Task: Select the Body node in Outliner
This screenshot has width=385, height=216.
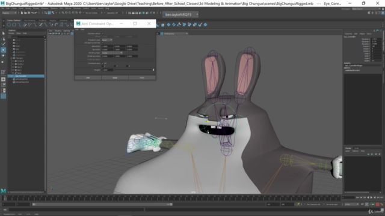Action: (19, 73)
